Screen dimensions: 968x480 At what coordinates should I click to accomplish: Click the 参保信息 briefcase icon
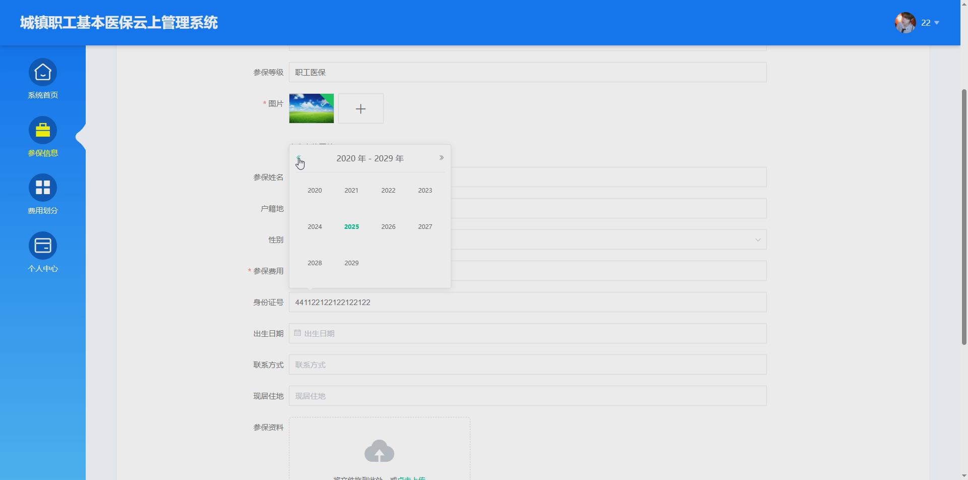click(x=43, y=130)
